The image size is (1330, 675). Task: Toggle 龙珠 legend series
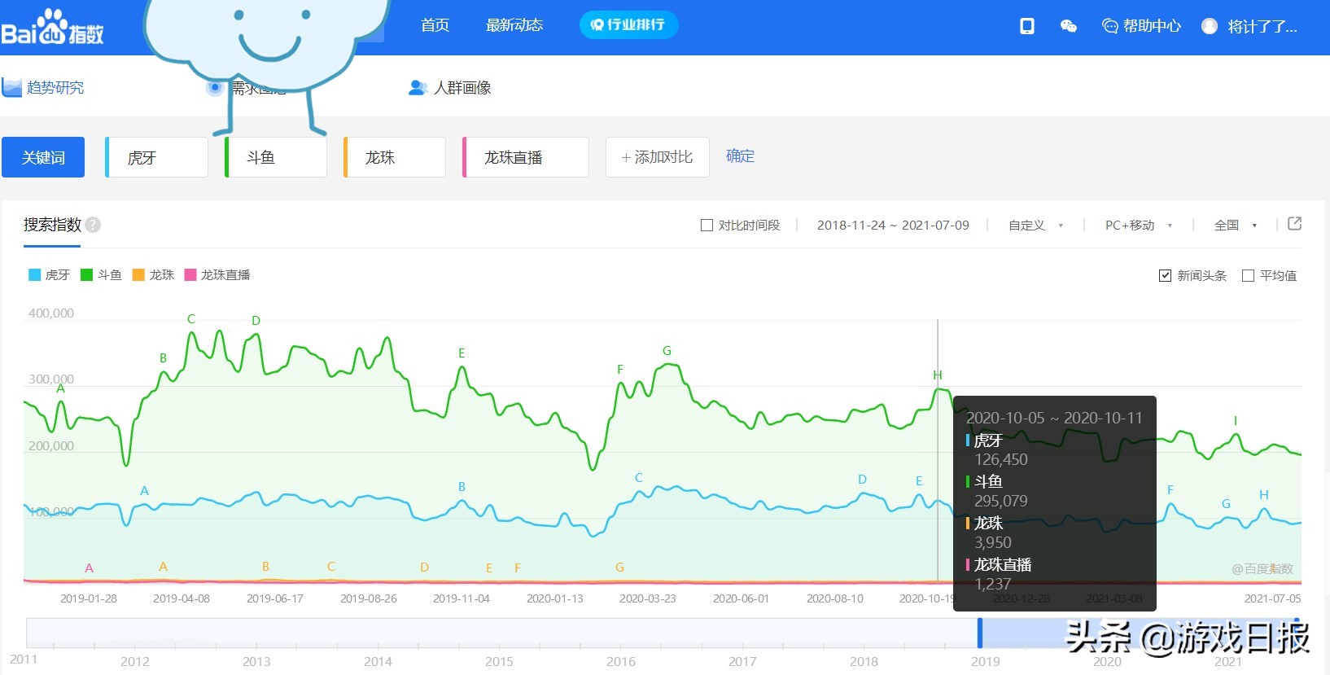[x=153, y=274]
